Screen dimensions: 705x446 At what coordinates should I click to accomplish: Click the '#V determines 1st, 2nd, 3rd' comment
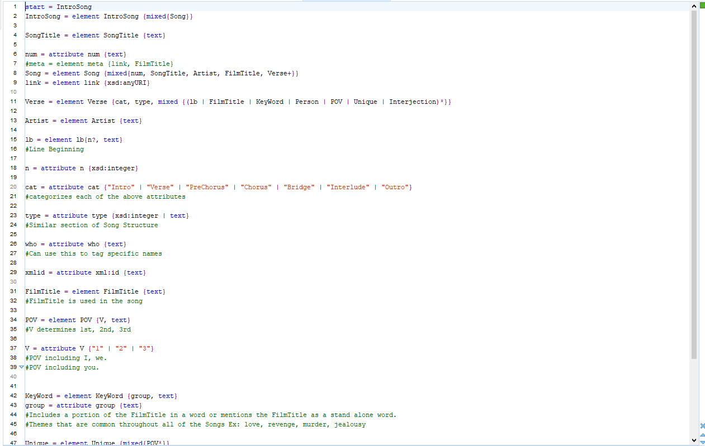click(x=78, y=329)
